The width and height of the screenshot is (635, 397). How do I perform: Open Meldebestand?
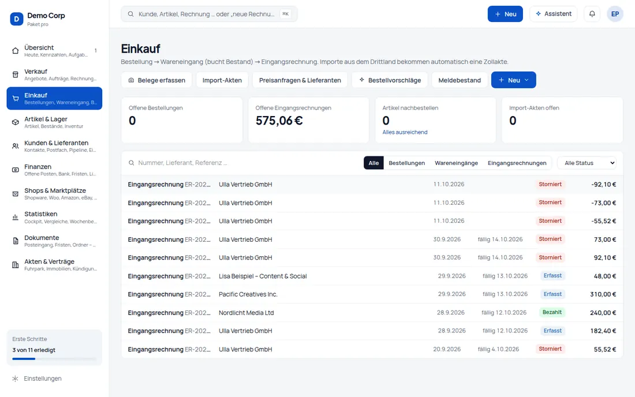click(460, 80)
